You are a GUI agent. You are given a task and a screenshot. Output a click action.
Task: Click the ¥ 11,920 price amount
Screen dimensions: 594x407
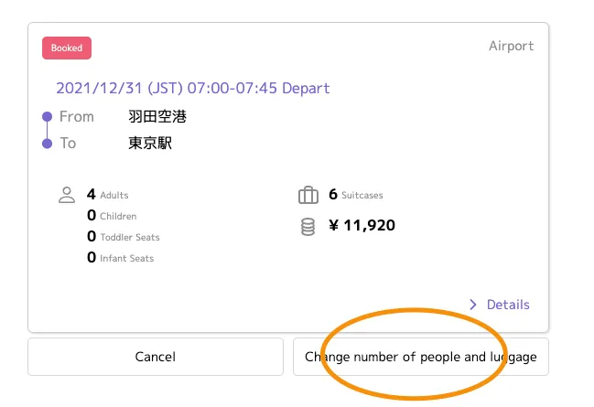(x=362, y=225)
